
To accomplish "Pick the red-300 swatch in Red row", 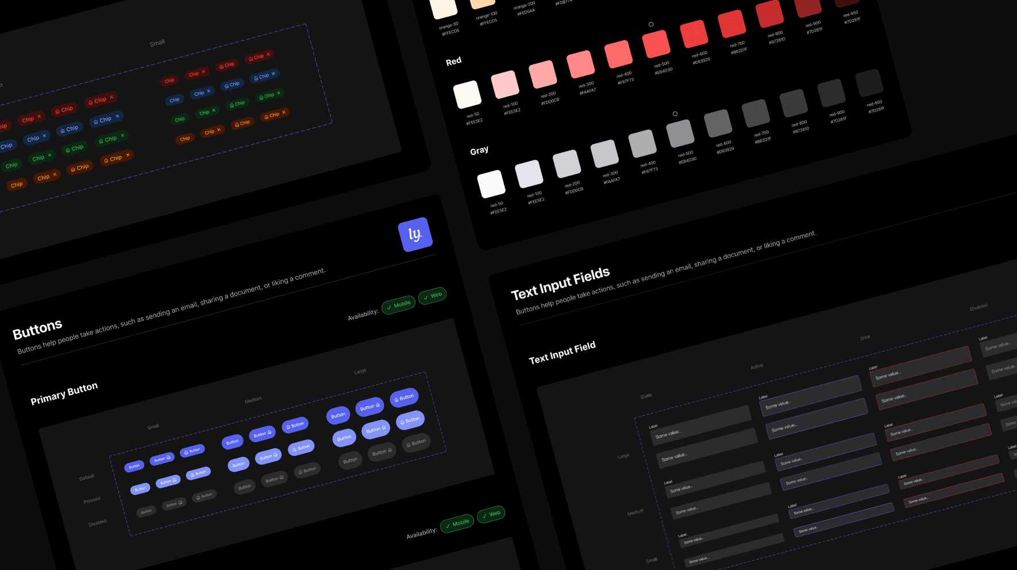I will [x=581, y=64].
